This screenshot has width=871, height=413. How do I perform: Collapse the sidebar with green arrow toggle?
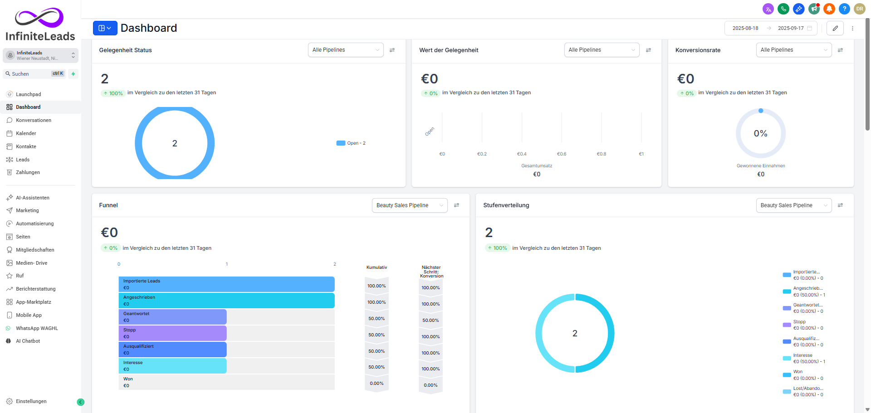(81, 402)
